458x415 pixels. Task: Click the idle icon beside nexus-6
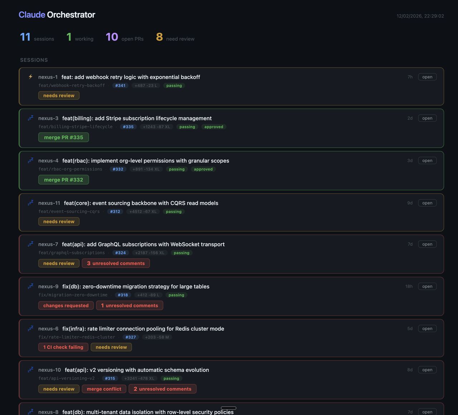tap(30, 328)
